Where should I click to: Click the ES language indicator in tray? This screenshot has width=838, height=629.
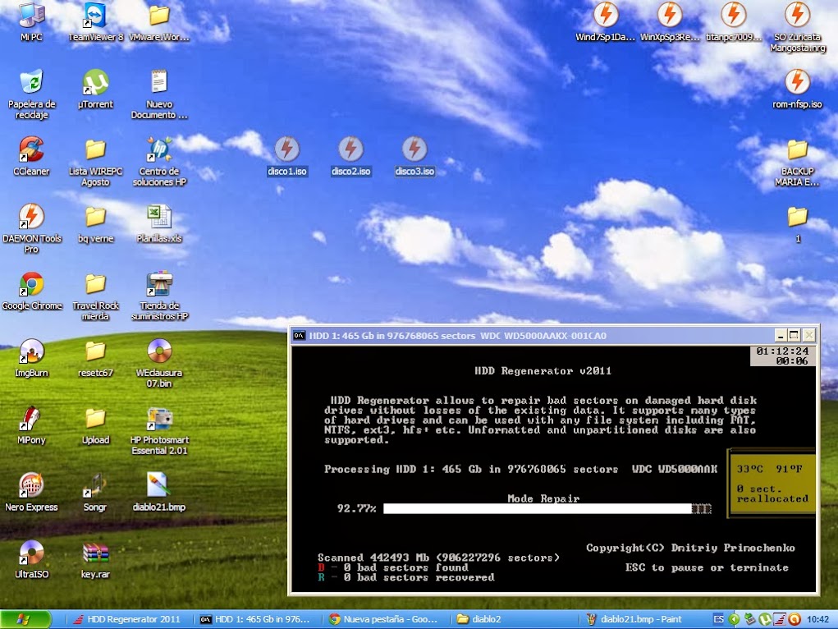[719, 619]
